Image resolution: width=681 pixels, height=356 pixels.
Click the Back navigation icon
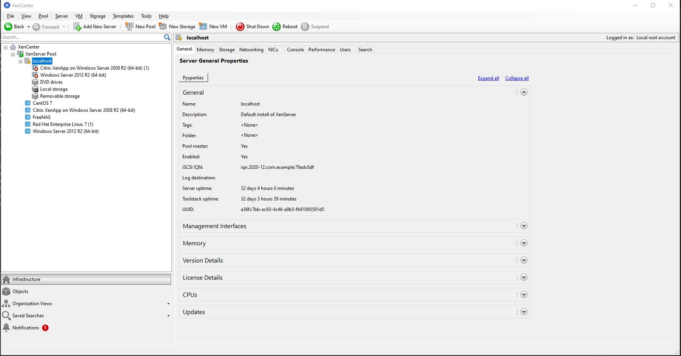pyautogui.click(x=8, y=27)
